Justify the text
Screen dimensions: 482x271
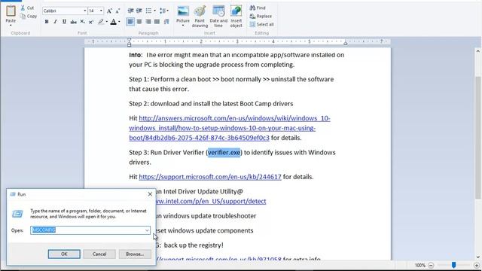[x=157, y=22]
